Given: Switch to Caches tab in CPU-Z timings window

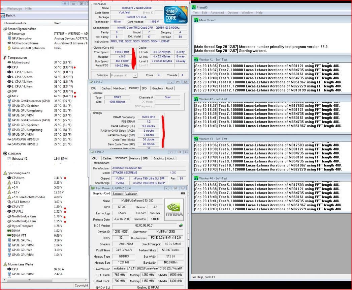Looking at the screenshot, I should point(106,88).
